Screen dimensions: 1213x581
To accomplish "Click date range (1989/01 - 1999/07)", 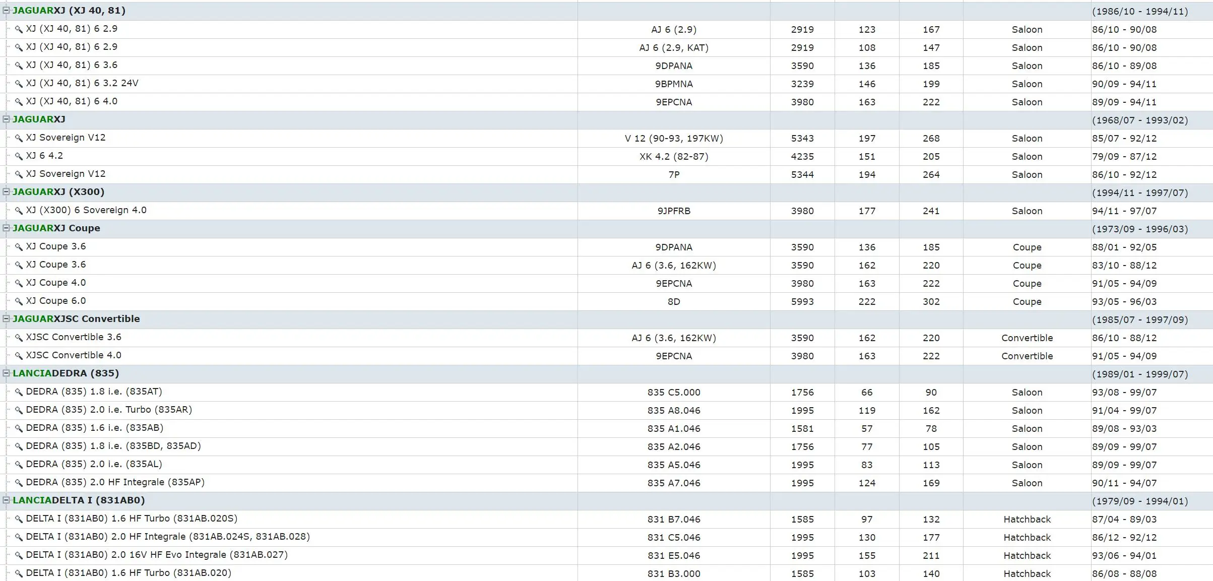I will 1140,374.
